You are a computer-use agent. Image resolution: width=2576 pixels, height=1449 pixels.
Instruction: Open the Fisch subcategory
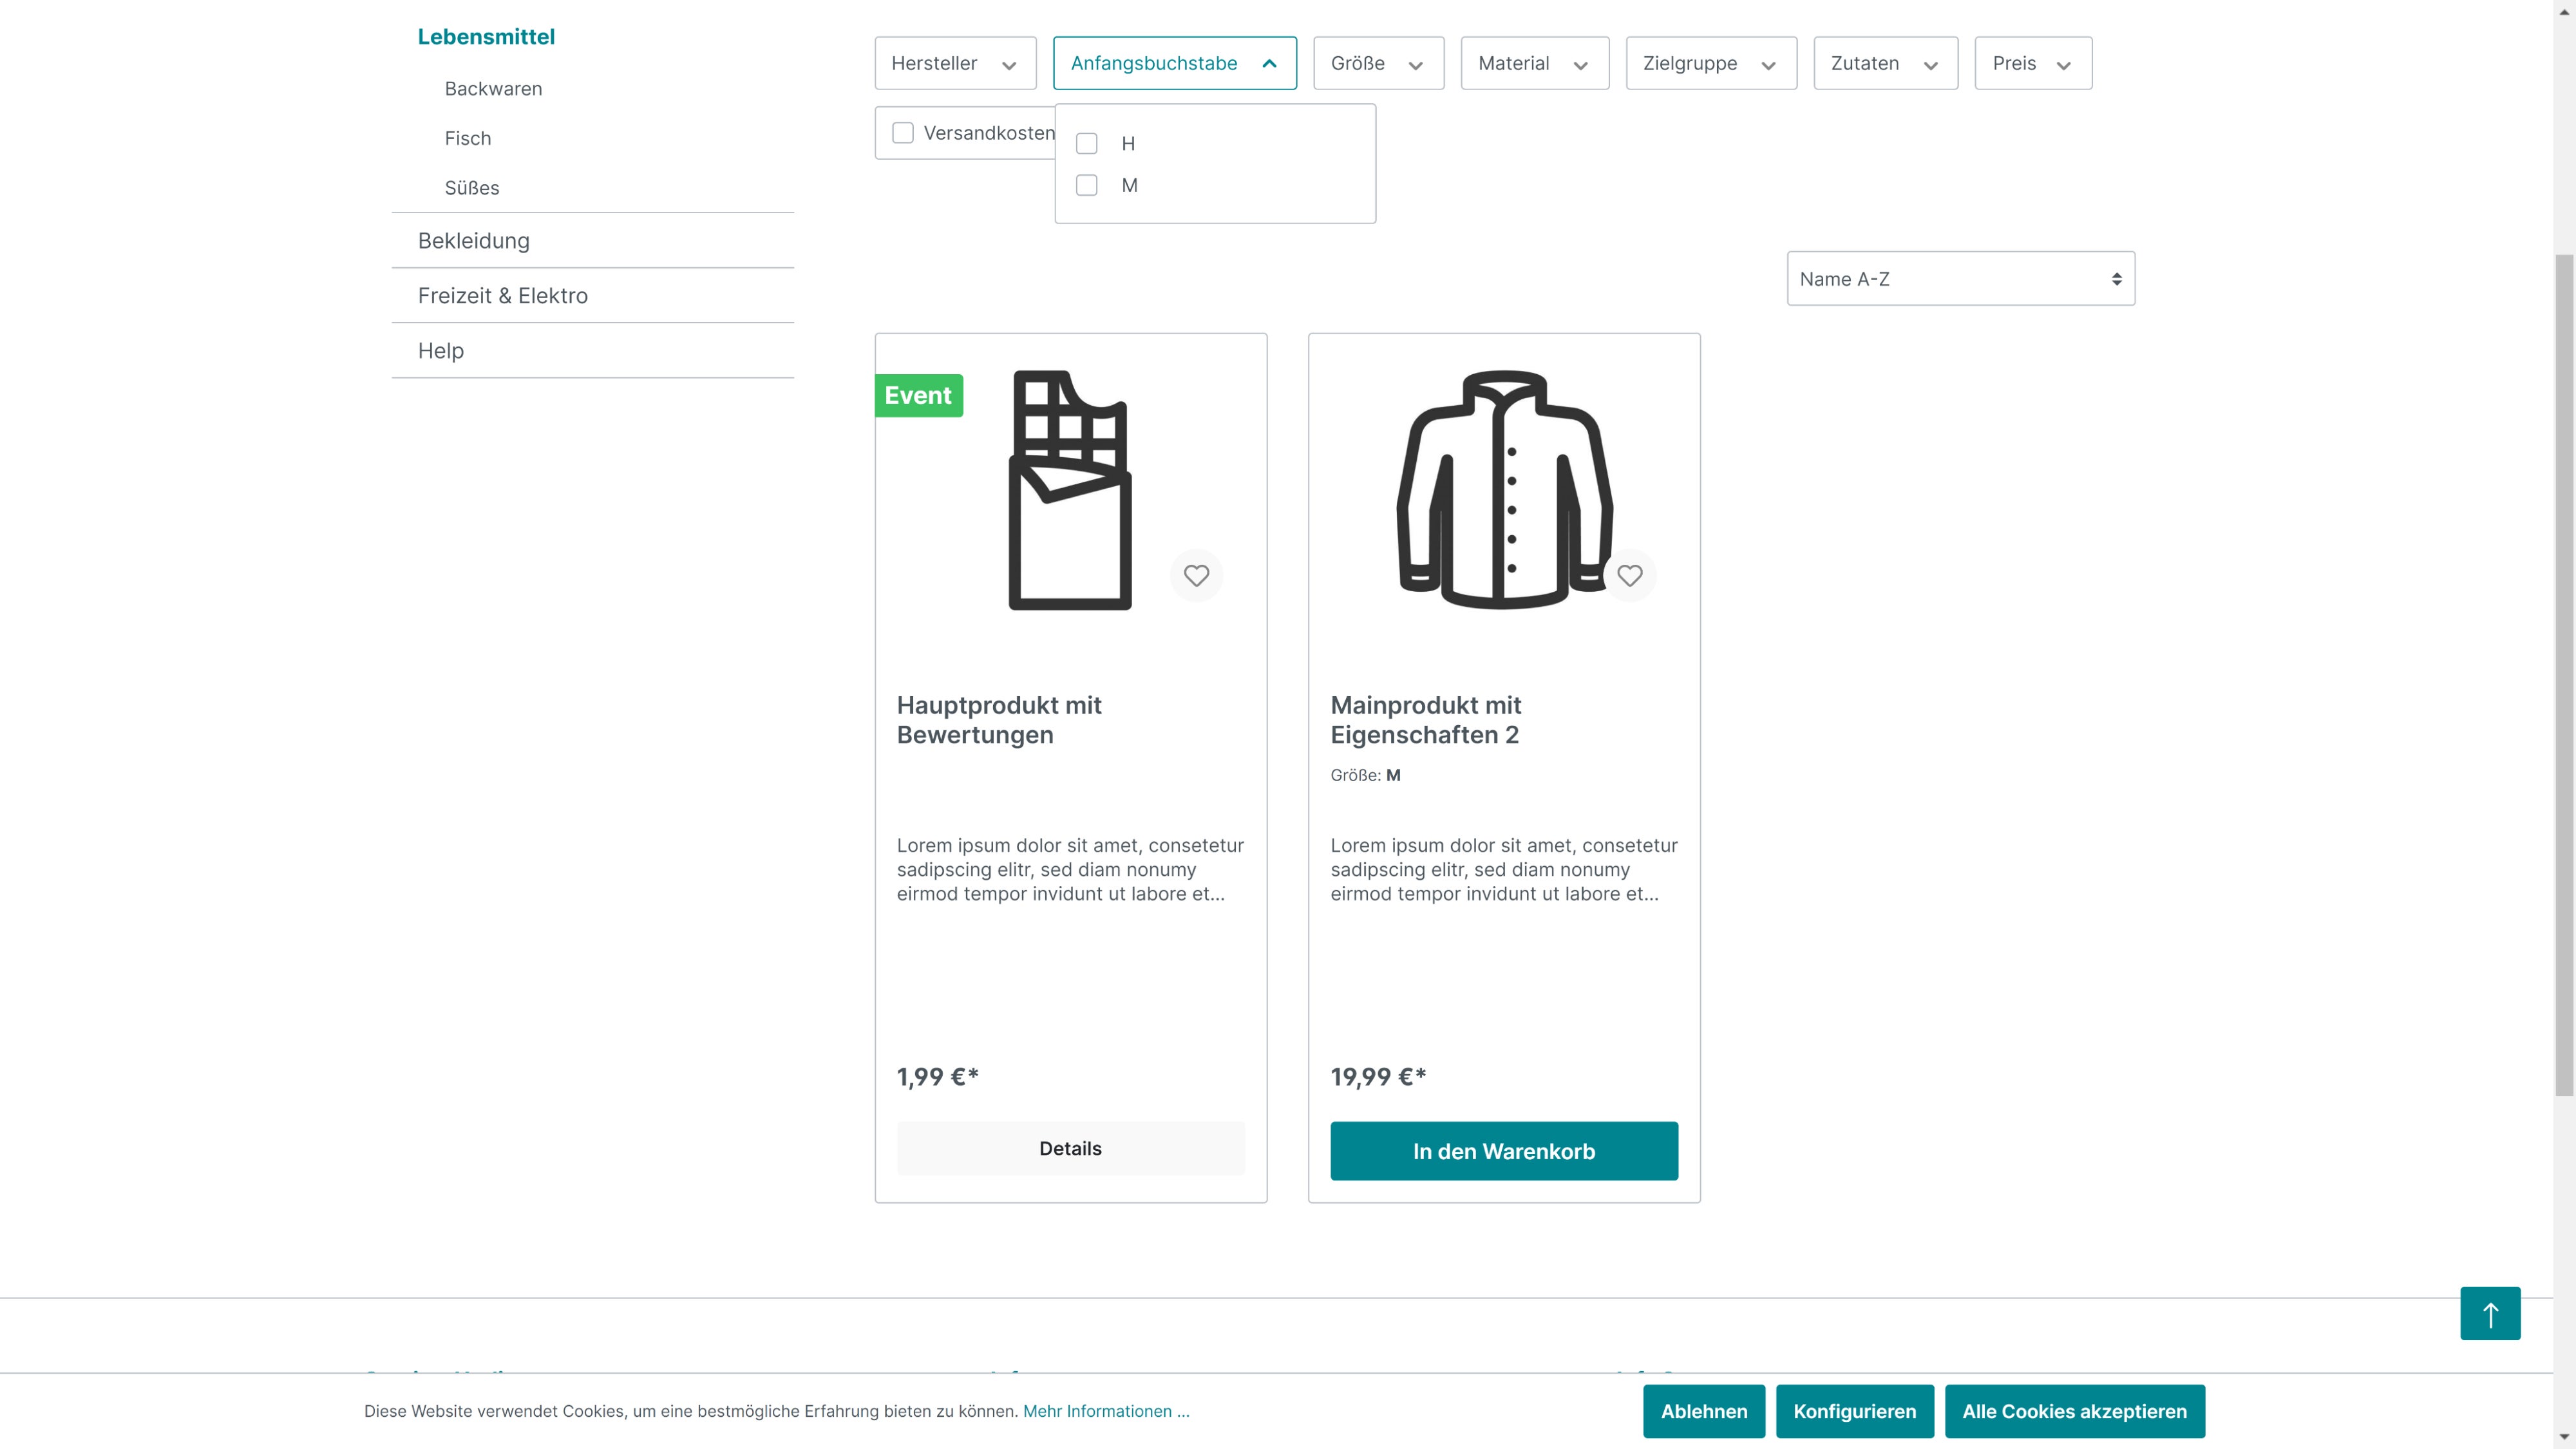[x=468, y=138]
